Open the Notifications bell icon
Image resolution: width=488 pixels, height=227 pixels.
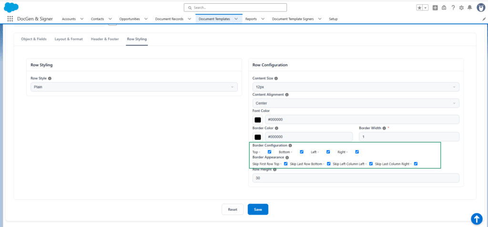pyautogui.click(x=469, y=8)
